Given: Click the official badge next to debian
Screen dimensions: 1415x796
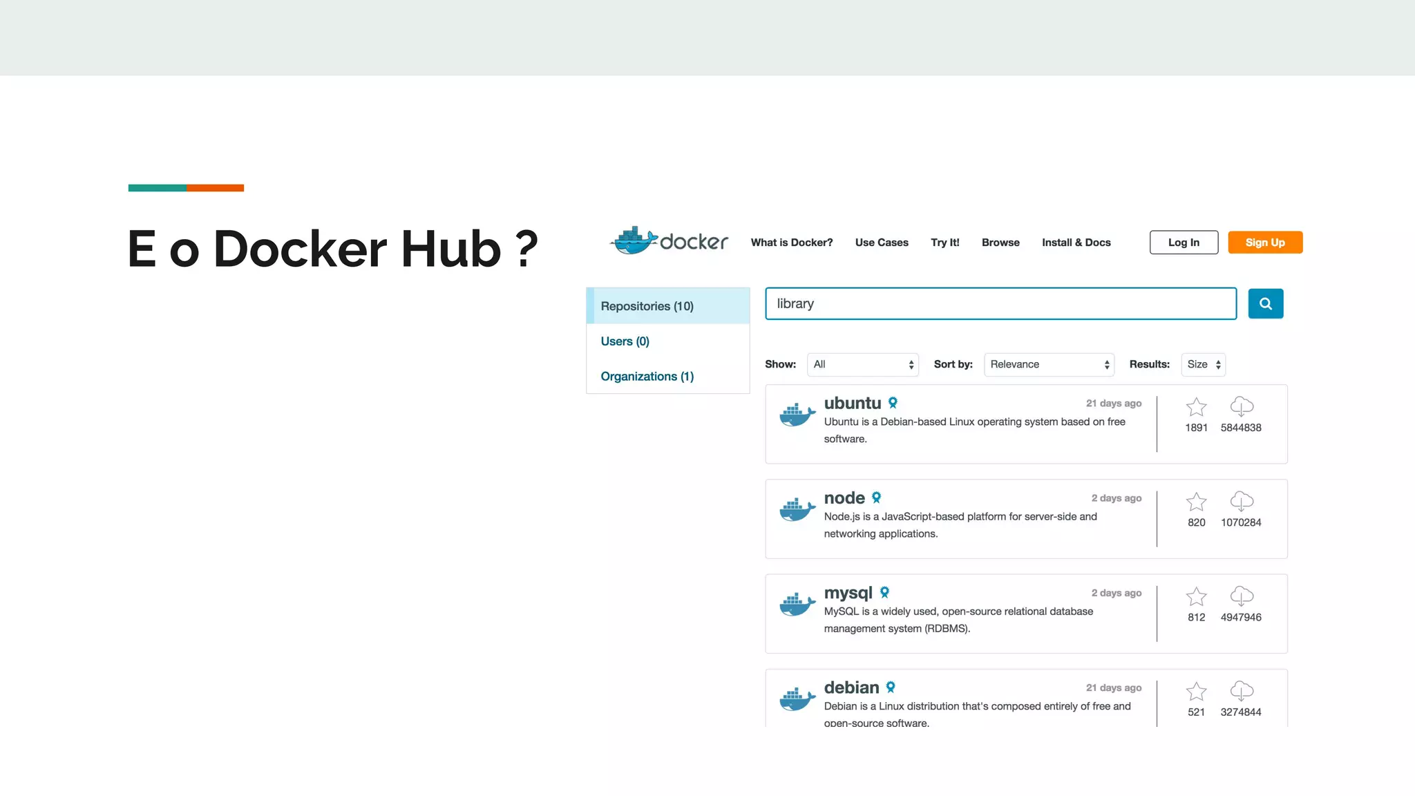Looking at the screenshot, I should point(891,687).
